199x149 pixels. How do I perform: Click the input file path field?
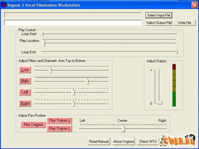tap(73, 15)
